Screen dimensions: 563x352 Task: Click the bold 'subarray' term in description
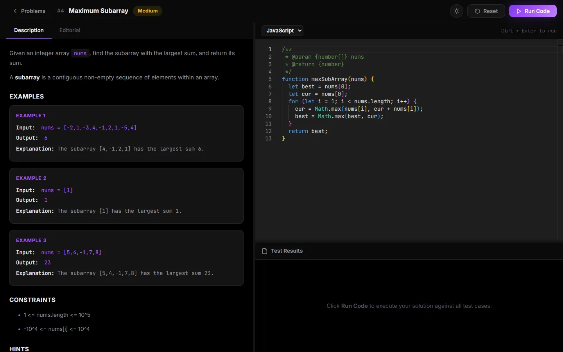[27, 77]
